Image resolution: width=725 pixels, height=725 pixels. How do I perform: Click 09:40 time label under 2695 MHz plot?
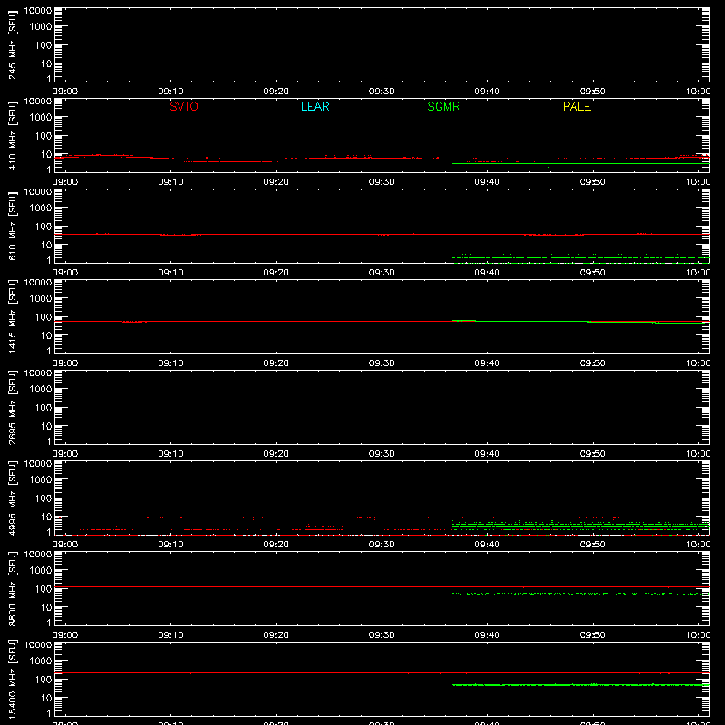click(x=487, y=454)
